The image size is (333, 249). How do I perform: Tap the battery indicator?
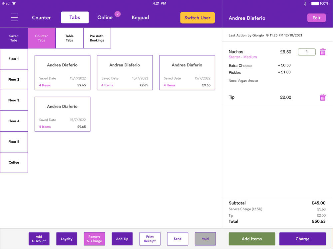[x=315, y=3]
